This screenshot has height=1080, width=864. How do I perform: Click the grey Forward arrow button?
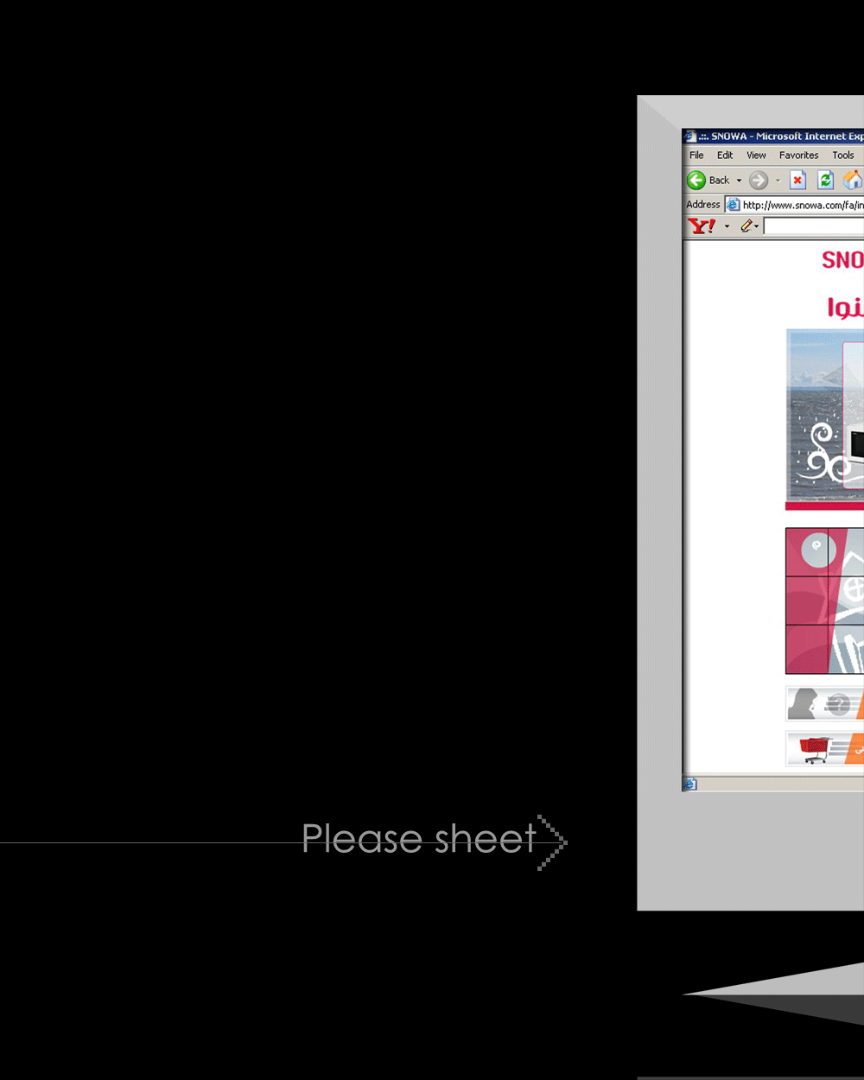pyautogui.click(x=759, y=180)
